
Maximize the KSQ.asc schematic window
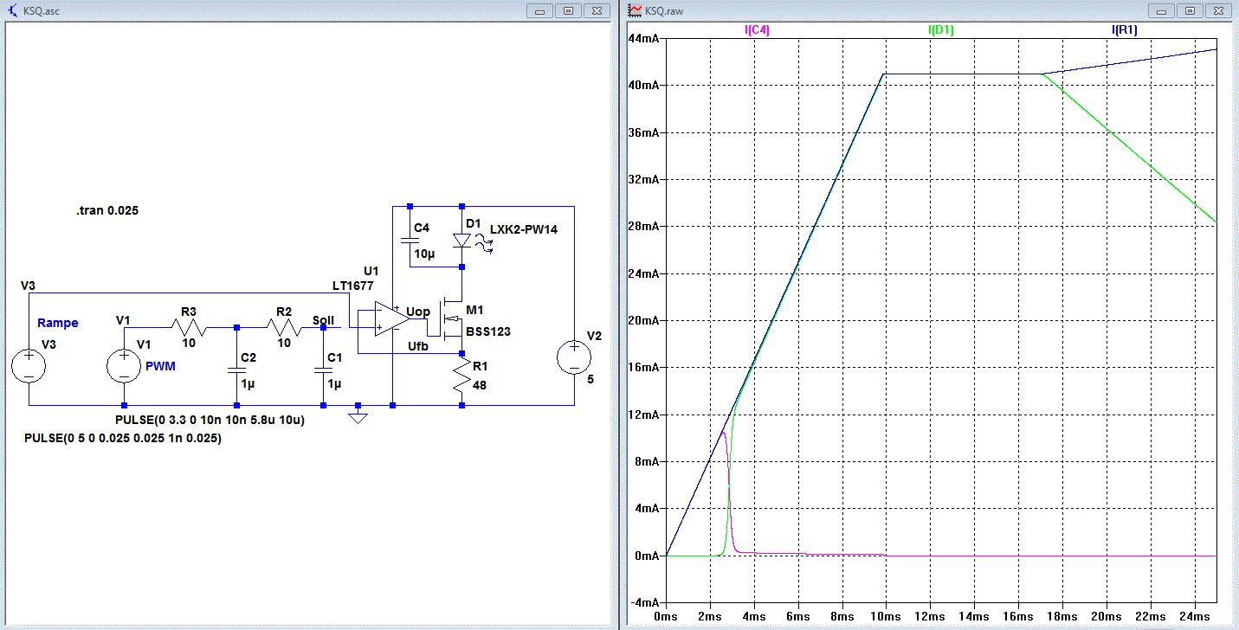click(x=569, y=10)
